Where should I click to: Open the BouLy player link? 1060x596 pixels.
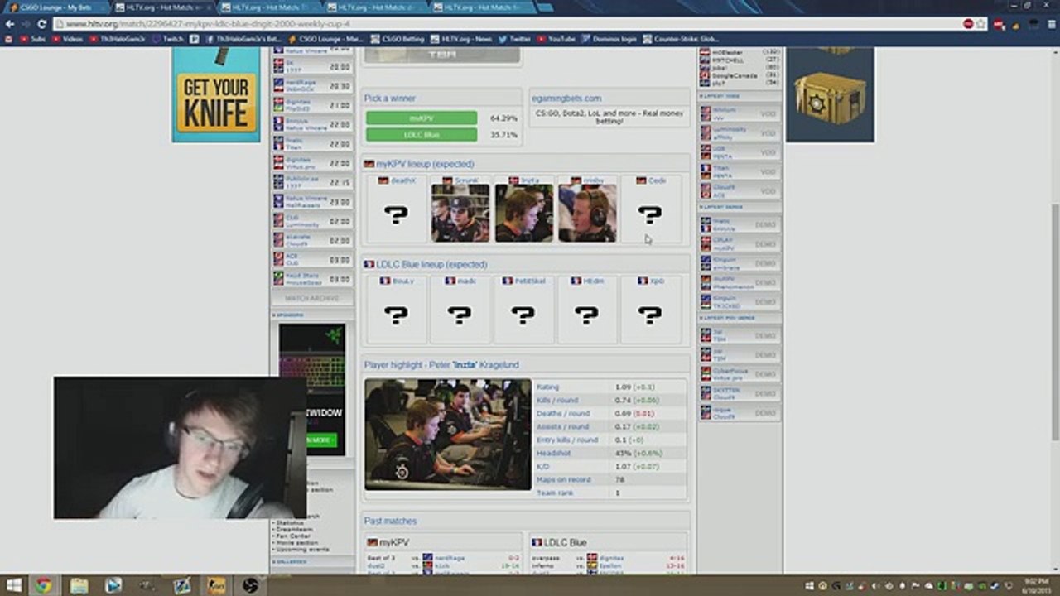[402, 281]
